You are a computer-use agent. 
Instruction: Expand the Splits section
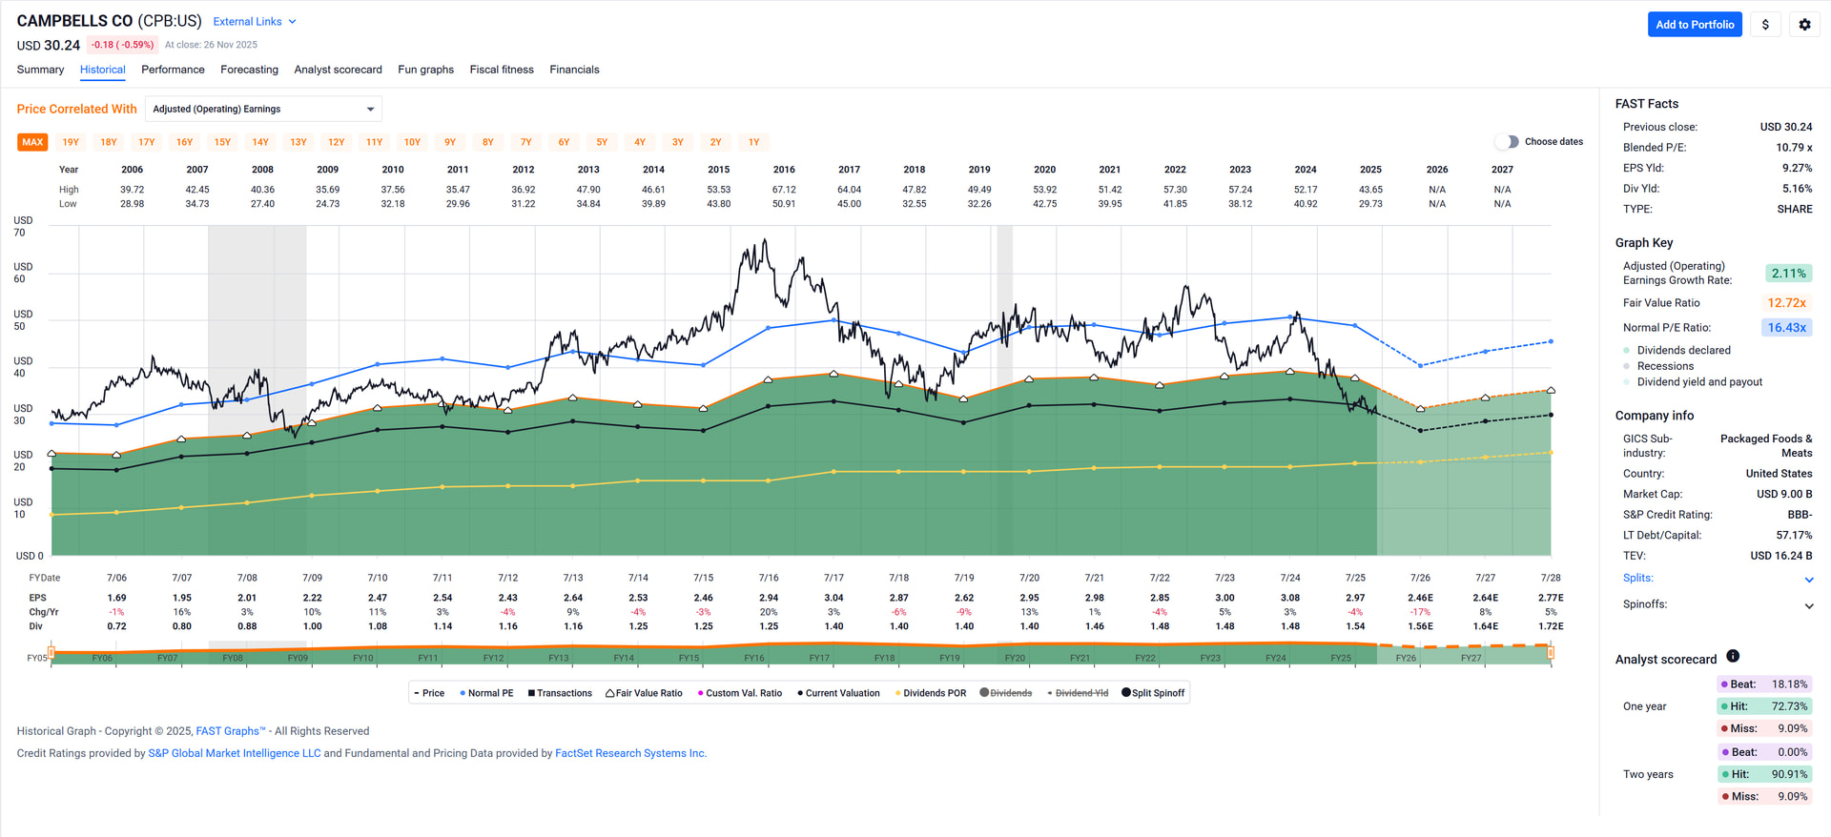coord(1809,580)
